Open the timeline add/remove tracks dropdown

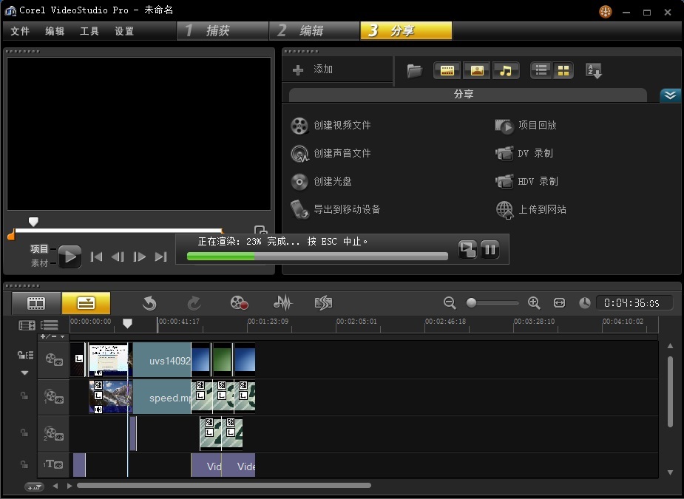pos(52,336)
